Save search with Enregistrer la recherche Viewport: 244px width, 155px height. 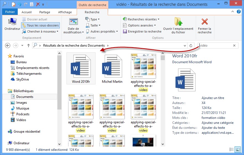click(x=142, y=31)
